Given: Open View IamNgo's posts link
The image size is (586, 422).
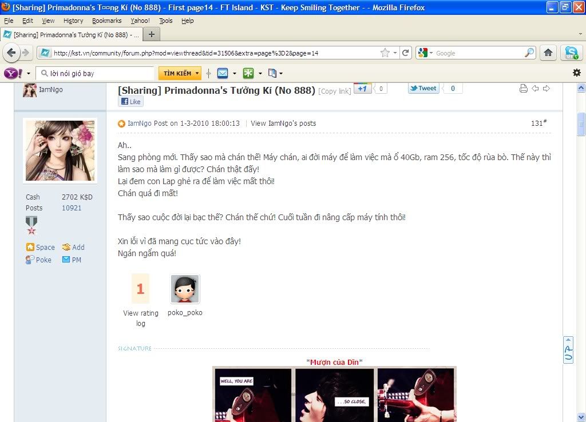Looking at the screenshot, I should pos(283,124).
